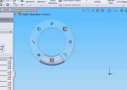Select the Sketch Fillet tool in gesture wheel
Image resolution: width=127 pixels, height=90 pixels.
(65, 55)
